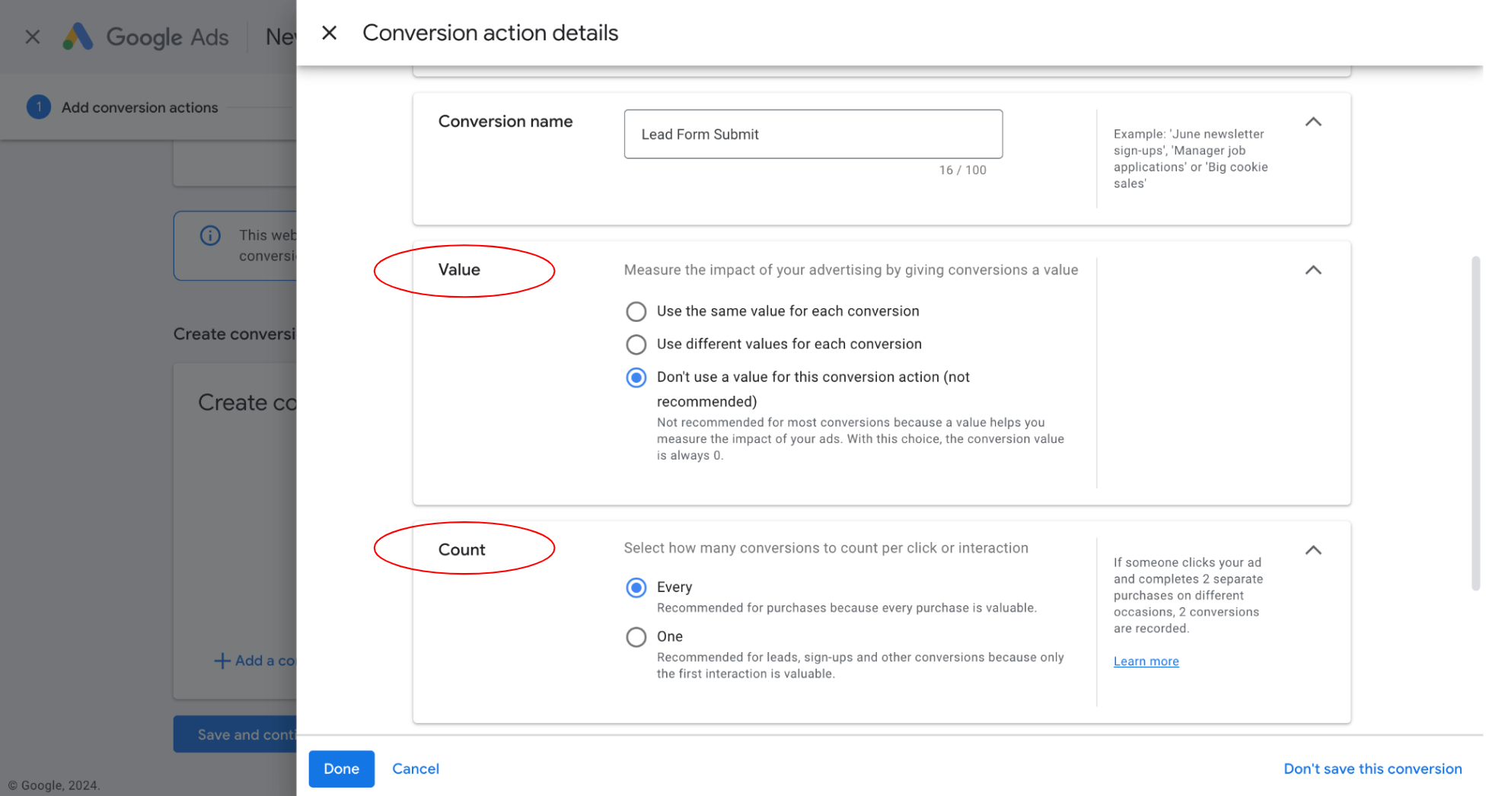
Task: Click the info icon in the notice box
Action: pos(210,236)
